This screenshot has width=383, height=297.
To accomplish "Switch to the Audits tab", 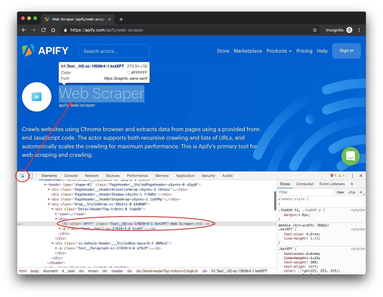I will [227, 176].
